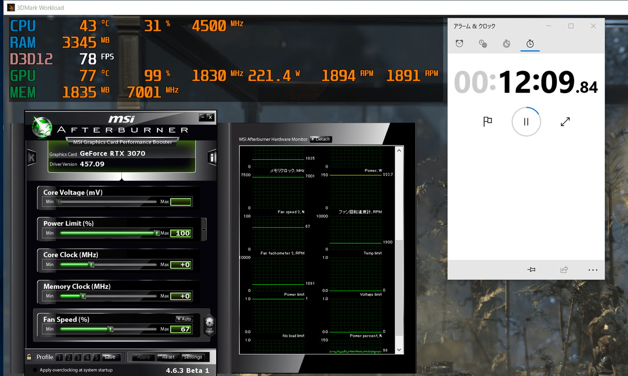The image size is (628, 376).
Task: Toggle Fan Speed Auto mode
Action: (x=184, y=318)
